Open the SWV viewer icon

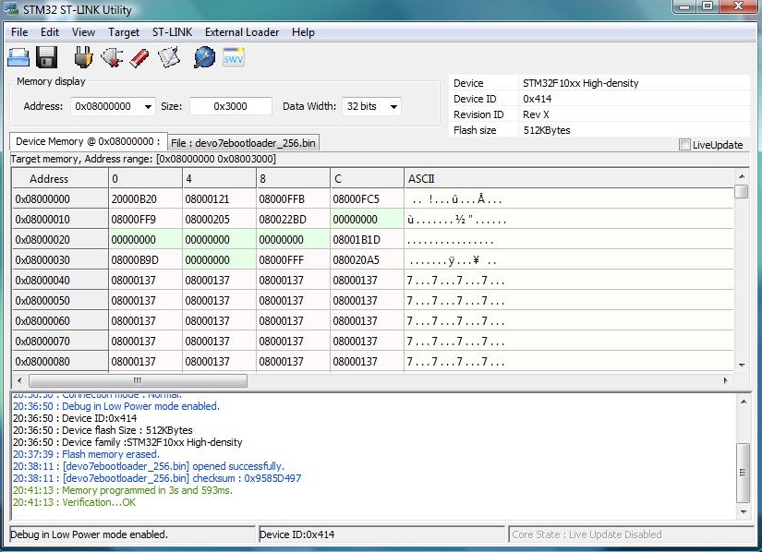(234, 58)
